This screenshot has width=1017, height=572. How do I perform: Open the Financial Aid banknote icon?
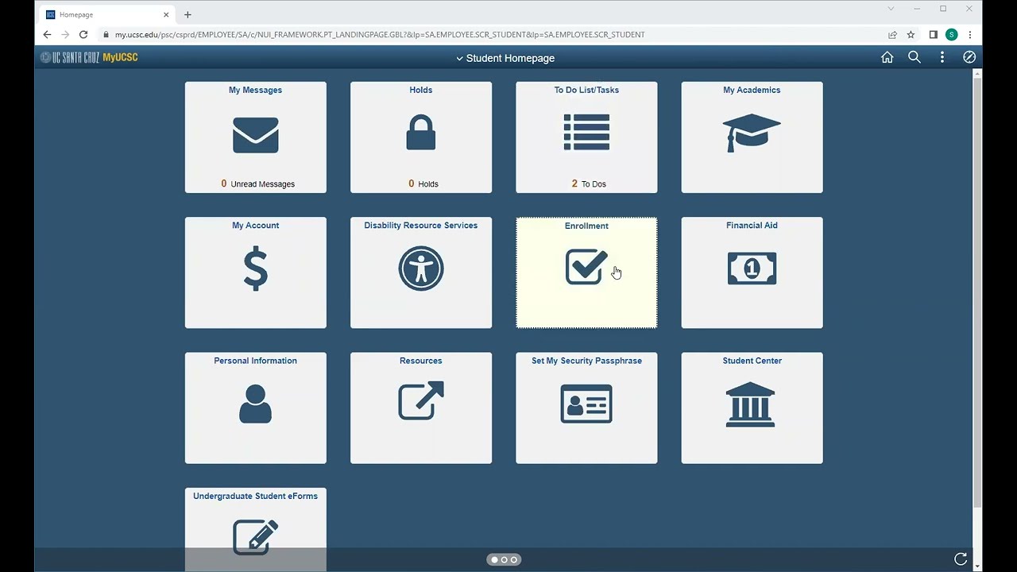coord(752,269)
